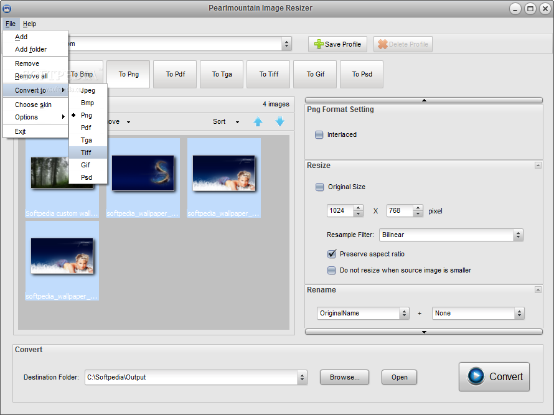Collapse the Resize section
The image size is (554, 415).
(x=538, y=165)
